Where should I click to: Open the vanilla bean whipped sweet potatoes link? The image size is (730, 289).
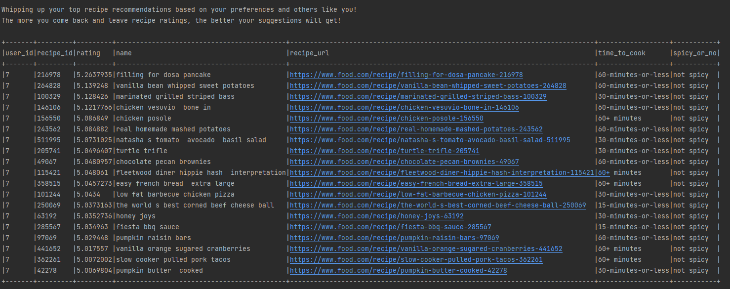(428, 86)
